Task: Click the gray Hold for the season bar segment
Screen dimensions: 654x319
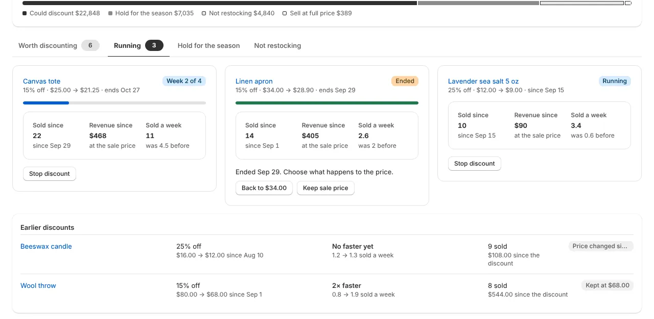Action: coord(478,3)
